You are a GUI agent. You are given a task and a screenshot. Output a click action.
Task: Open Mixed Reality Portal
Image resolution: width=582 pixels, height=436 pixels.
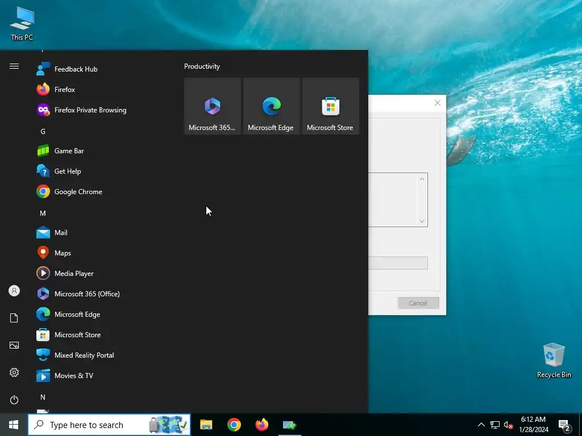pyautogui.click(x=100, y=355)
